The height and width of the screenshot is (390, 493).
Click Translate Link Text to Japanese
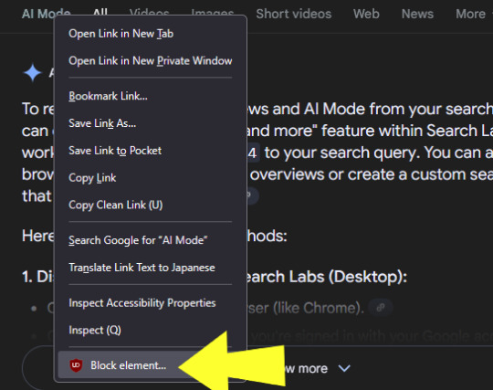tap(151, 268)
